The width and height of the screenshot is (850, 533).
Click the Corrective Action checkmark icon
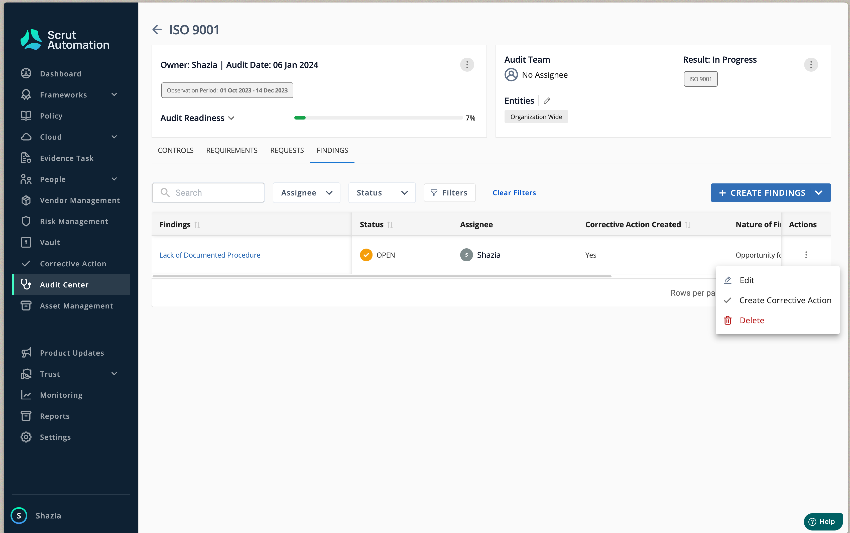click(26, 263)
